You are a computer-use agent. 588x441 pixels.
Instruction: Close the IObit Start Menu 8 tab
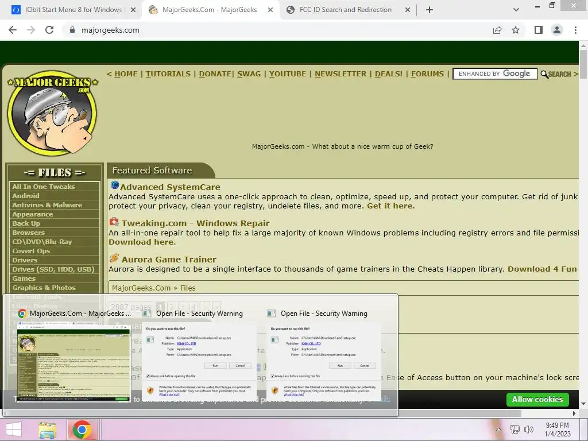click(133, 10)
